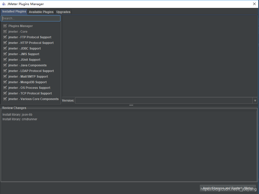Click 'Install library: cmdrunner' line
The image size is (259, 194).
tap(20, 119)
